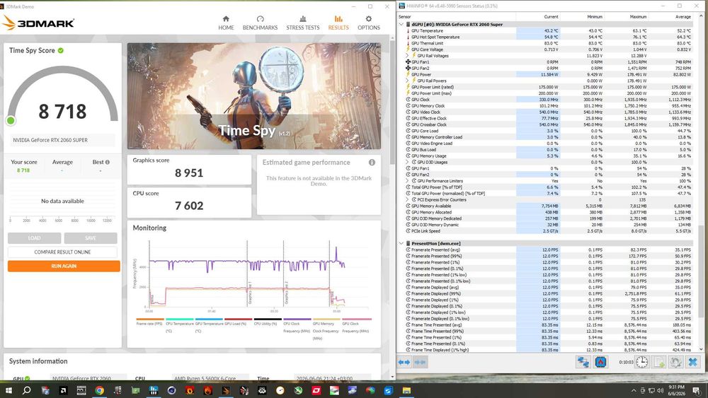Click the 3DMARK logo
The image size is (708, 398).
tap(39, 23)
